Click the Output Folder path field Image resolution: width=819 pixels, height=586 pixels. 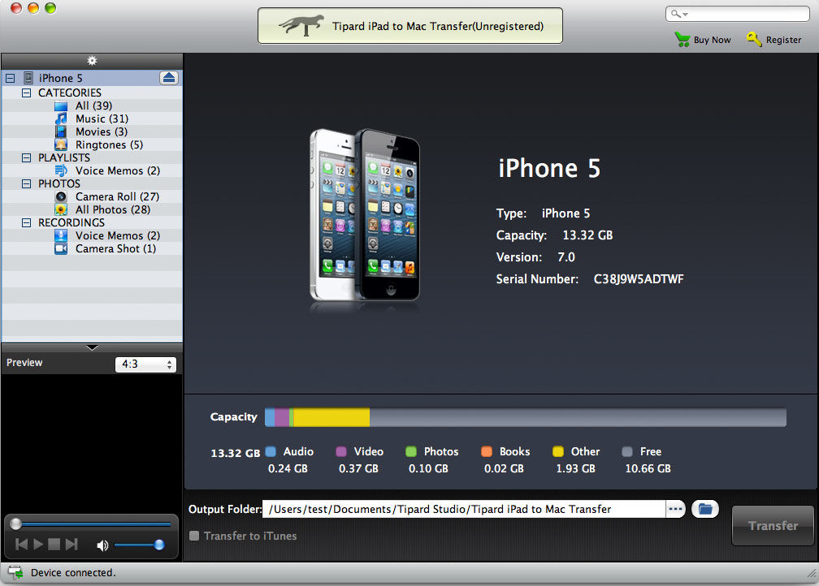[464, 509]
